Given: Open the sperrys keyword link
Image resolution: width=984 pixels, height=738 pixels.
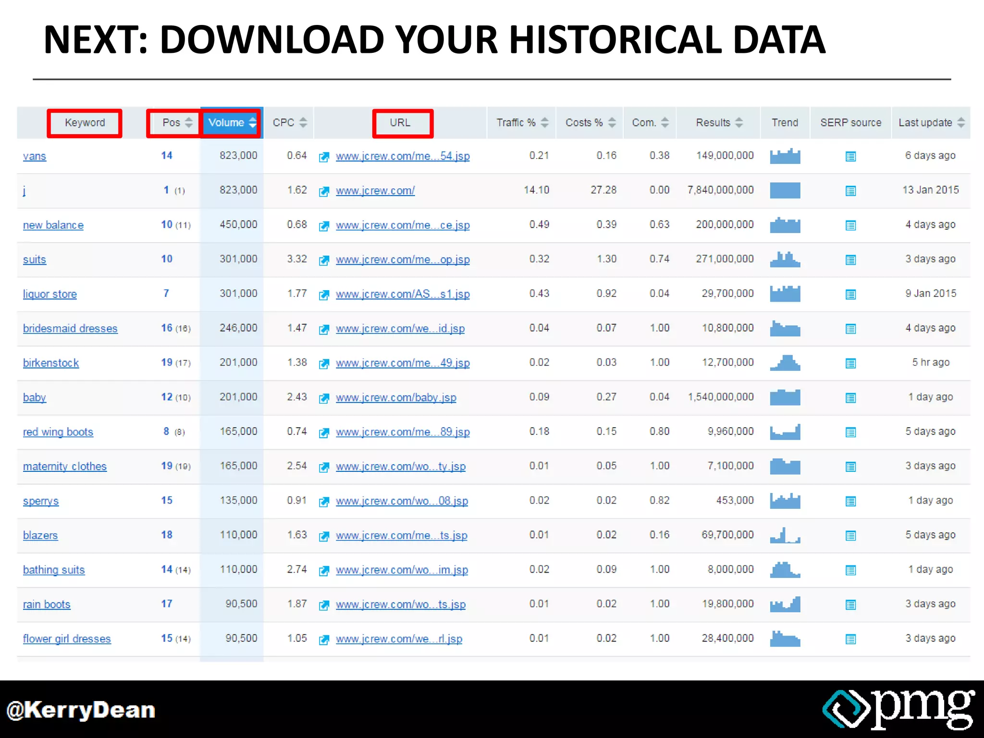Looking at the screenshot, I should click(41, 501).
